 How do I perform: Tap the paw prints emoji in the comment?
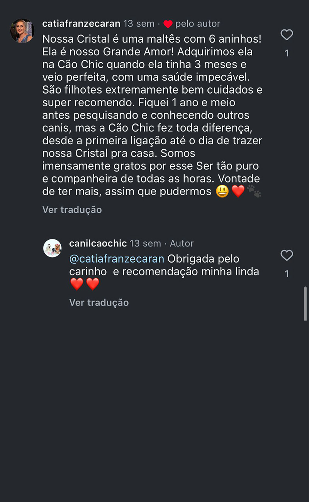[x=254, y=191]
